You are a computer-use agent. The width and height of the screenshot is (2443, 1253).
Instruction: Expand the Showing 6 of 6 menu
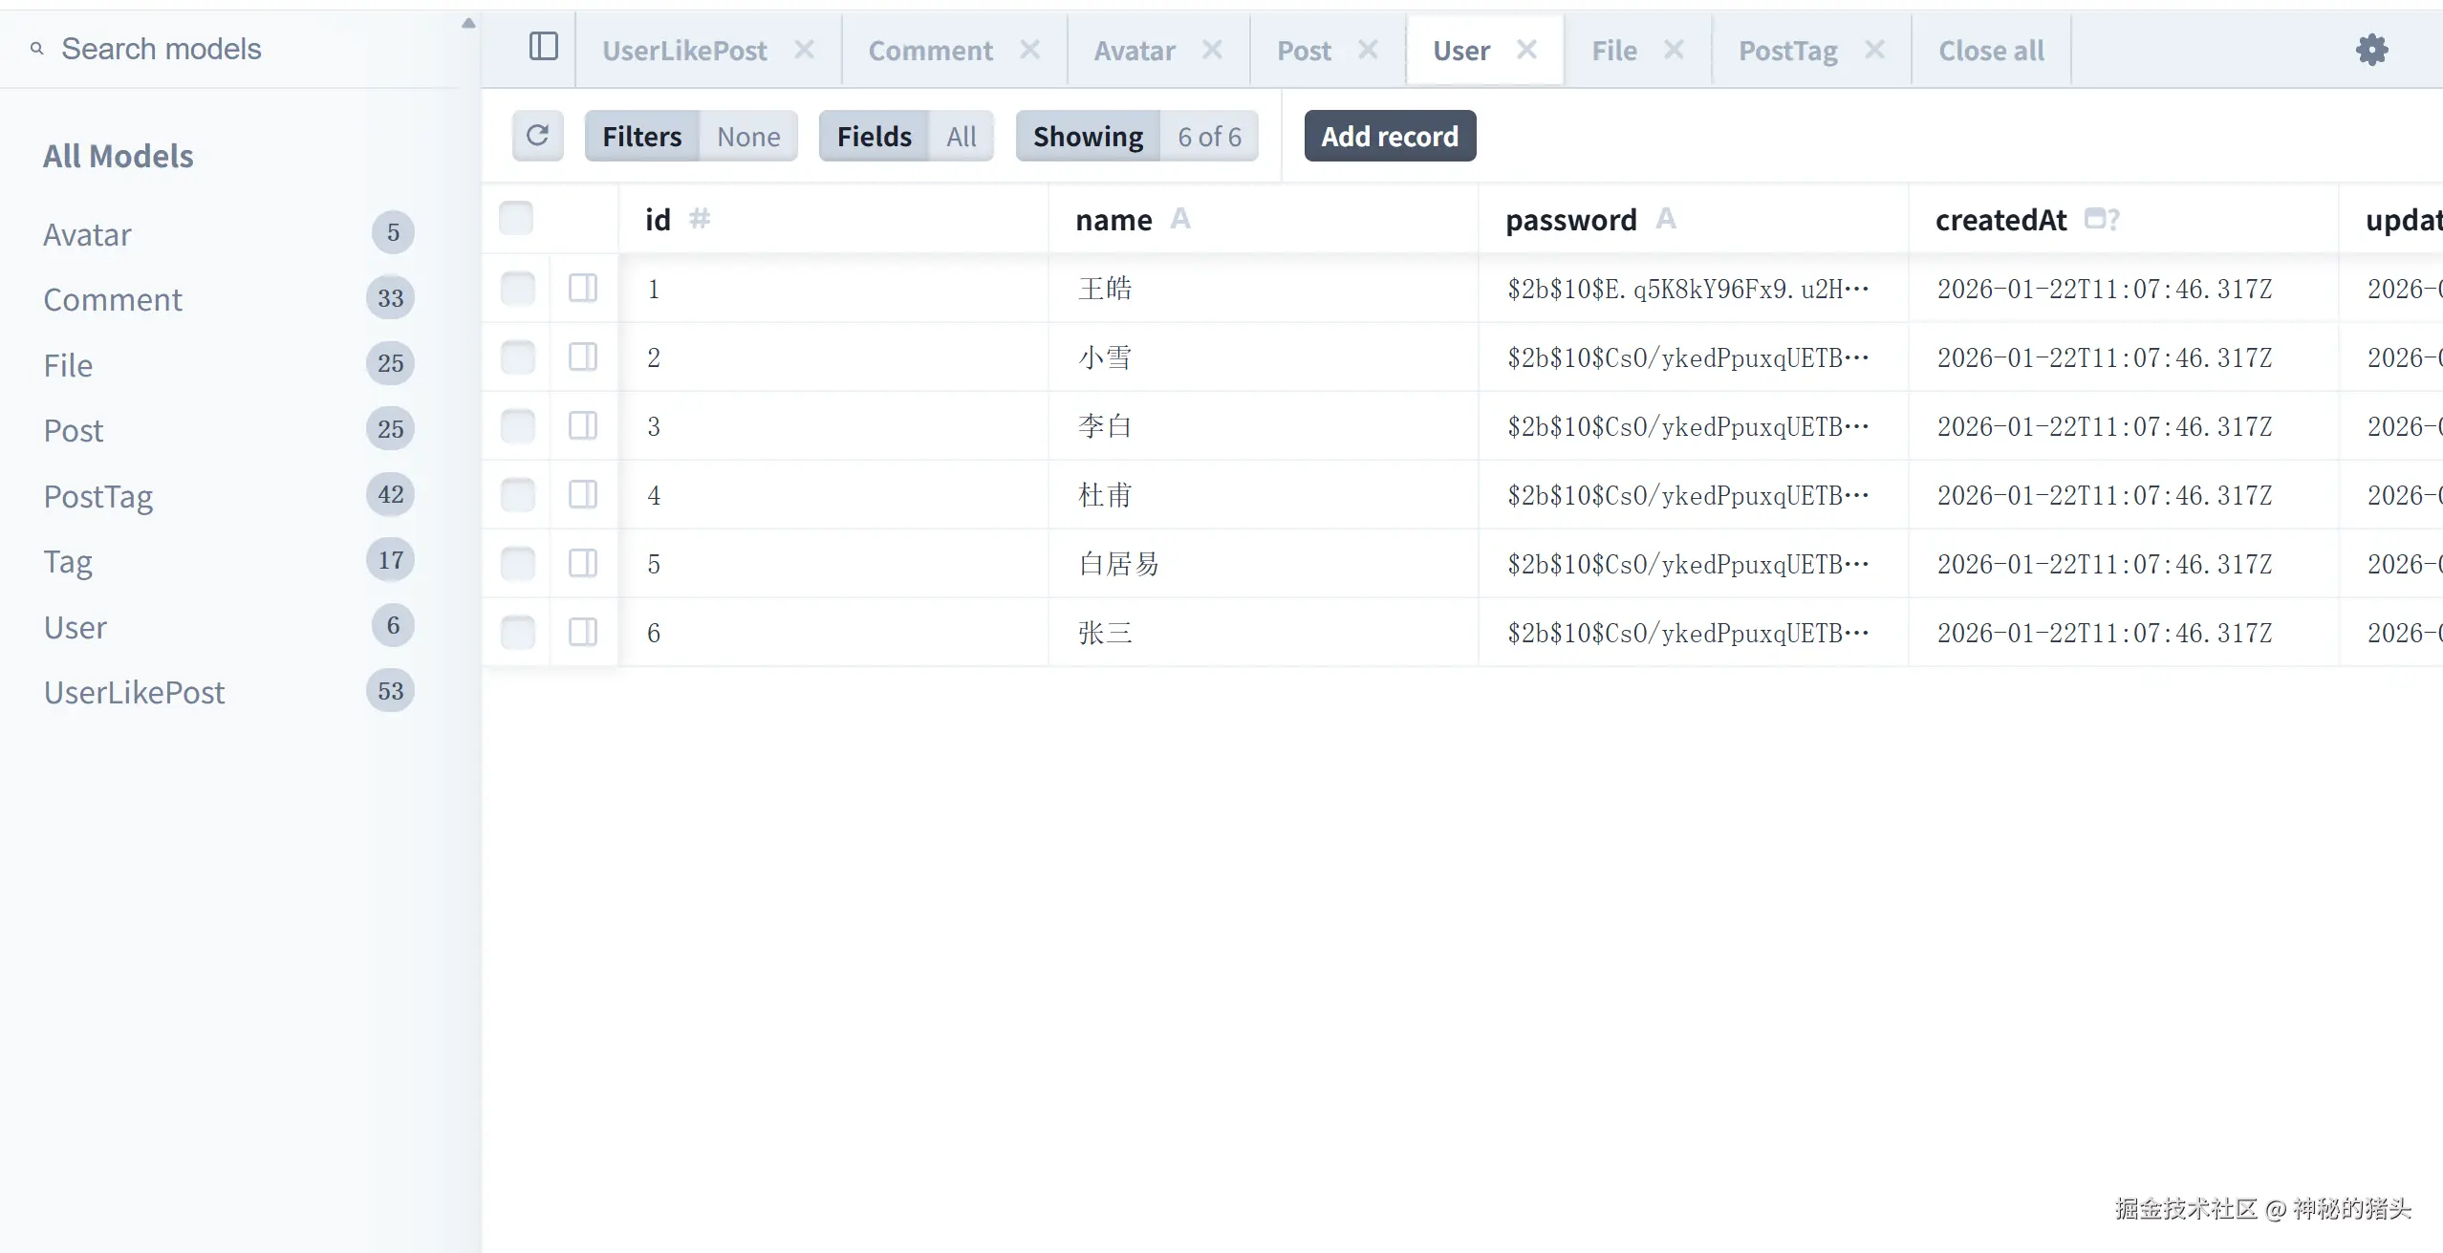point(1136,137)
